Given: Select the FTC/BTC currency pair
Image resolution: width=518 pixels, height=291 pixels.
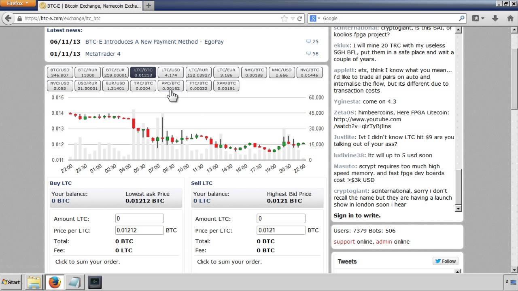Looking at the screenshot, I should tap(199, 86).
